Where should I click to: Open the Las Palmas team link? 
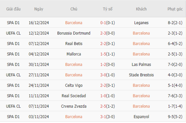pos(141,64)
